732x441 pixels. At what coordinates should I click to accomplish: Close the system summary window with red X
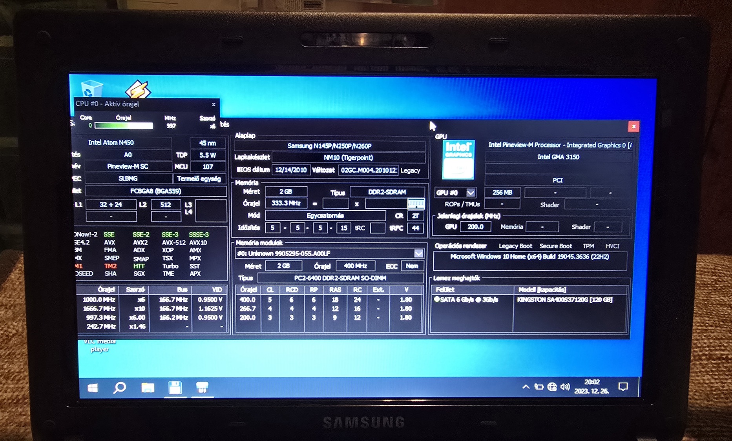tap(633, 126)
